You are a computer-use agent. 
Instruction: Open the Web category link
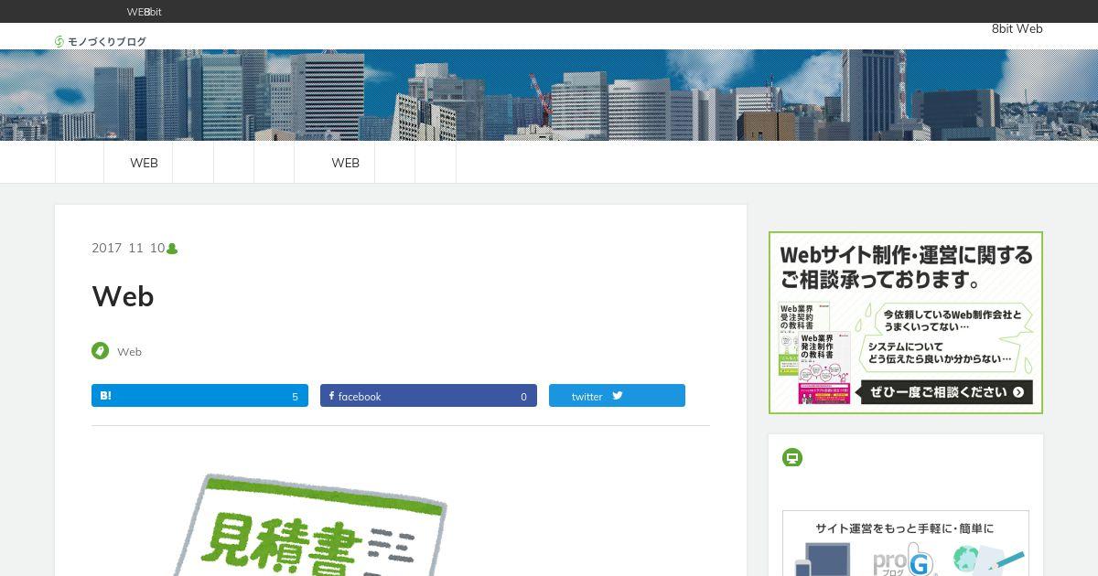coord(129,352)
